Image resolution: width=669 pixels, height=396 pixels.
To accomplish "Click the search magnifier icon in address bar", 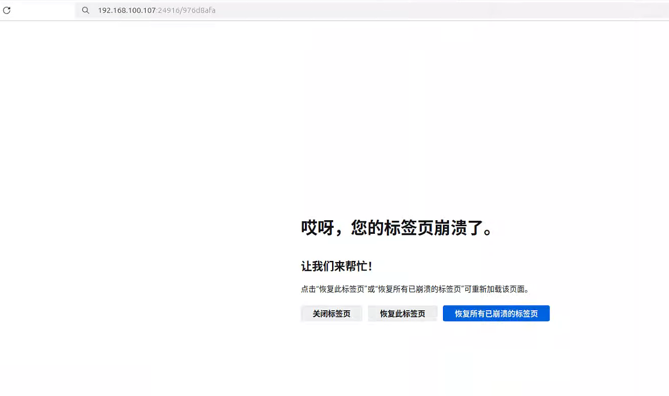I will pyautogui.click(x=85, y=10).
